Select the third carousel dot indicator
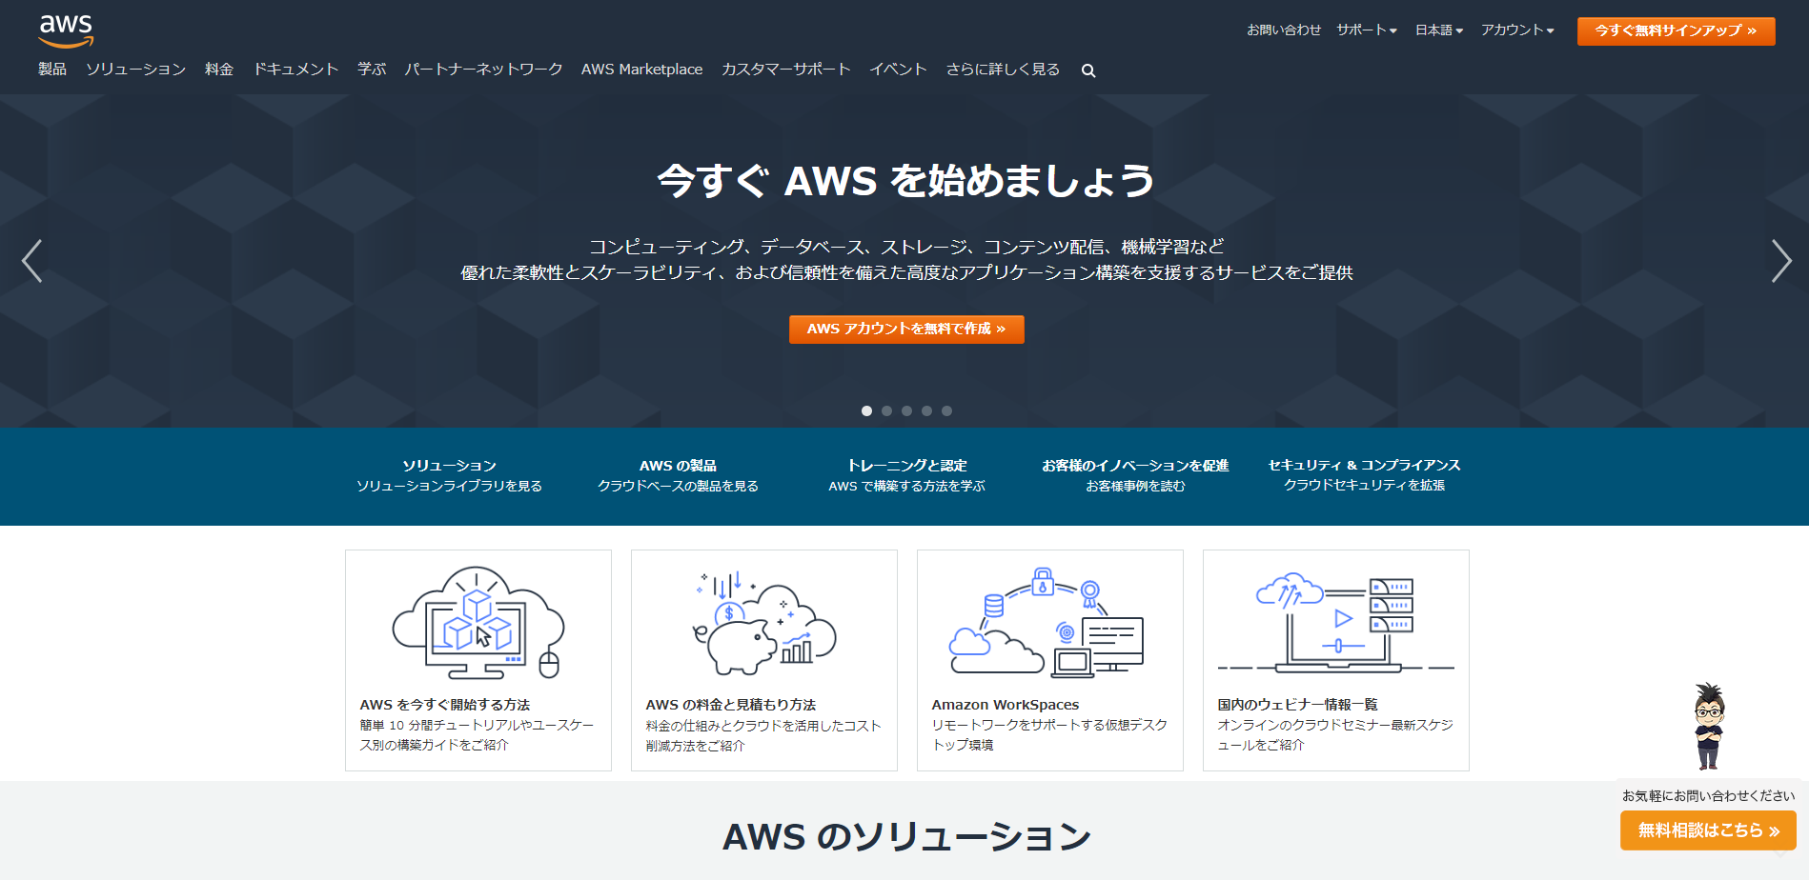The image size is (1809, 880). 906,411
